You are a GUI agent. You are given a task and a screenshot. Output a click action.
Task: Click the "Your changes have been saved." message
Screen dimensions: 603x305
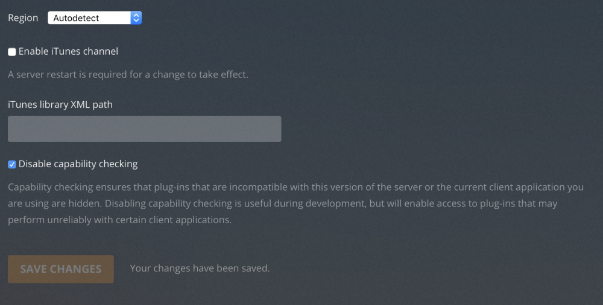(200, 268)
